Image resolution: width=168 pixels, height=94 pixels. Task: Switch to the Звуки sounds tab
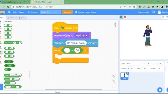[x=22, y=18]
